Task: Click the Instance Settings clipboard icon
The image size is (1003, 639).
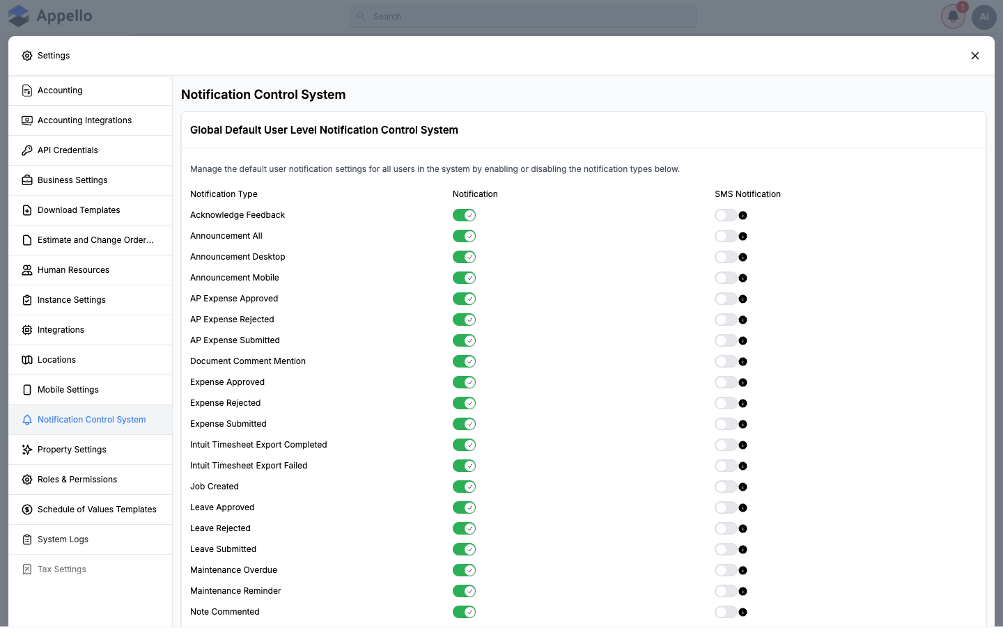Action: [x=27, y=300]
